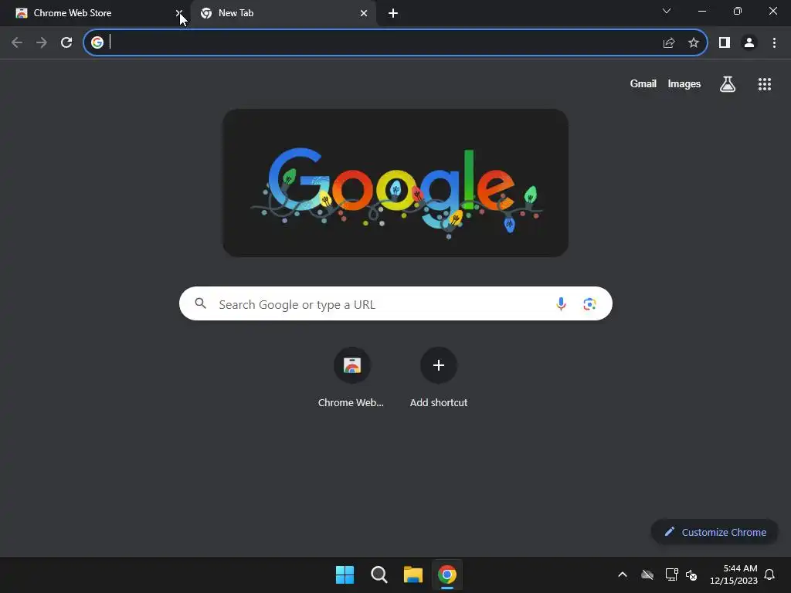Bookmark this tab with the star icon
The width and height of the screenshot is (791, 593).
coord(694,43)
